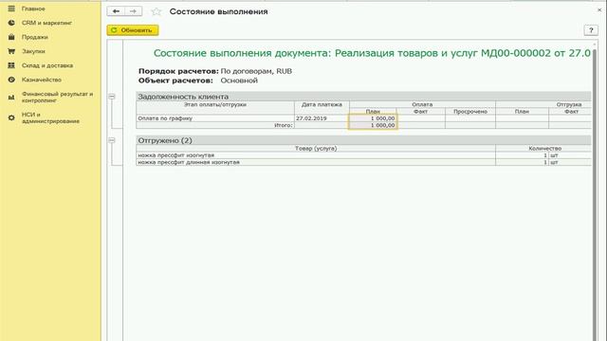Click the coin icon for Казначейство
The height and width of the screenshot is (341, 607).
pyautogui.click(x=11, y=80)
